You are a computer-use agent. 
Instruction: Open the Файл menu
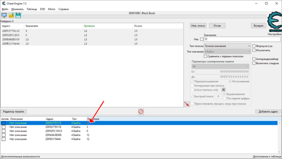5,9
